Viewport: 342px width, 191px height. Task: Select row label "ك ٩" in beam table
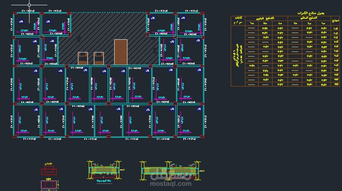coord(336,65)
